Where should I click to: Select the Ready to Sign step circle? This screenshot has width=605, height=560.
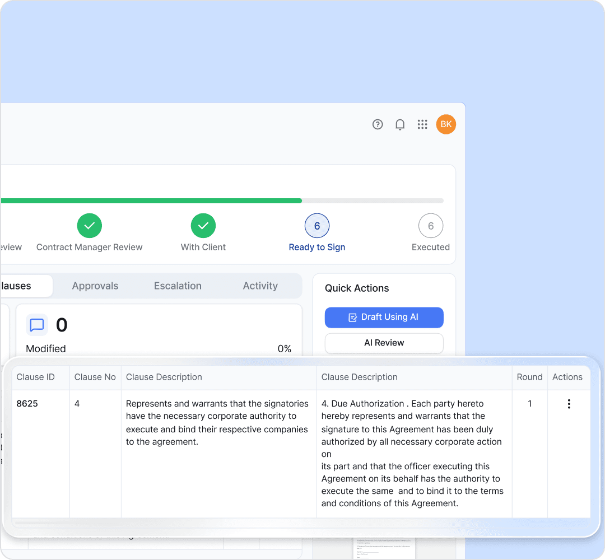(317, 226)
